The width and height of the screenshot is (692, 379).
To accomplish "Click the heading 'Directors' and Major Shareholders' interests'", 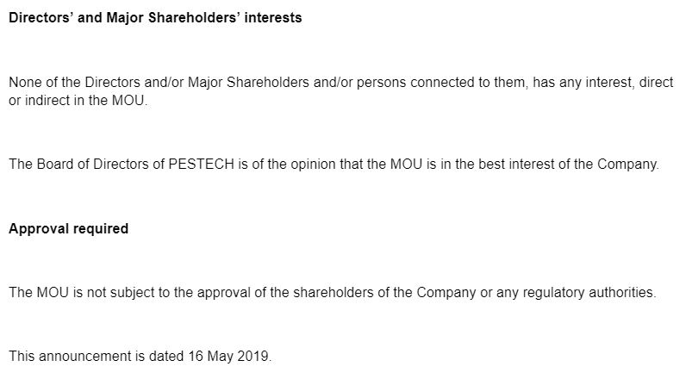I will click(x=155, y=17).
